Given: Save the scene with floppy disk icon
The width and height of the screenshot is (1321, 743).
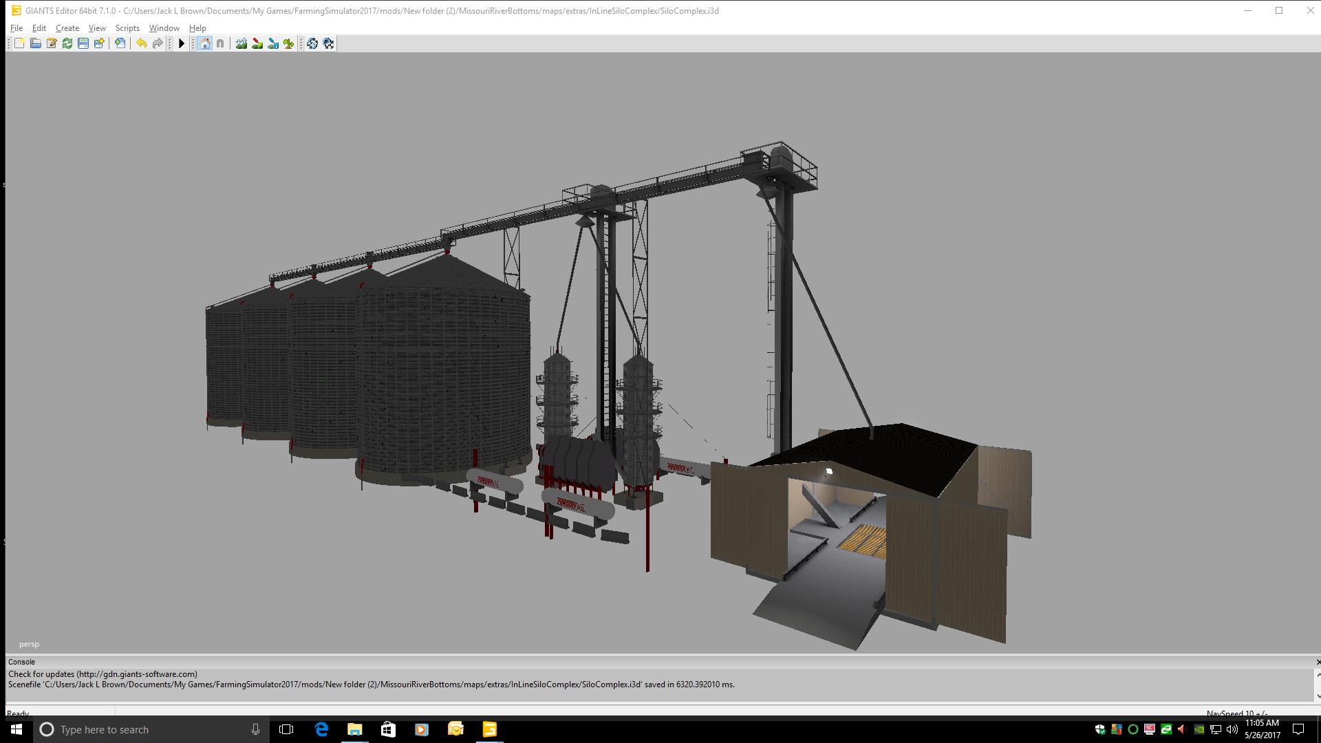Looking at the screenshot, I should click(83, 43).
